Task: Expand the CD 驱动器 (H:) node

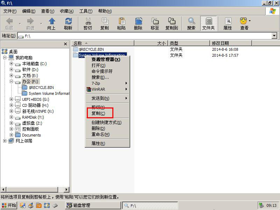Action: pos(12,105)
